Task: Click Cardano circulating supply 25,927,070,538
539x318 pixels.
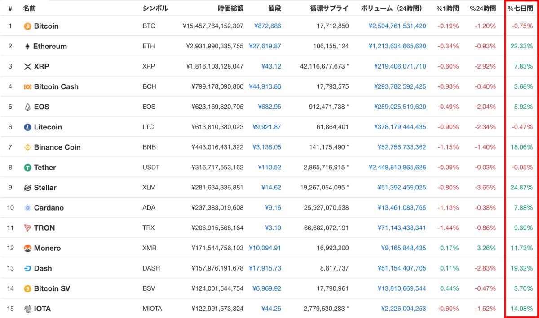Action: [327, 208]
